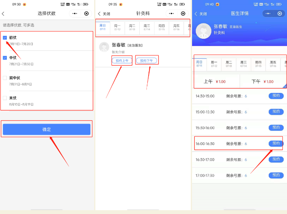The width and height of the screenshot is (287, 214).
Task: Click the 确定 confirm button
Action: [47, 129]
